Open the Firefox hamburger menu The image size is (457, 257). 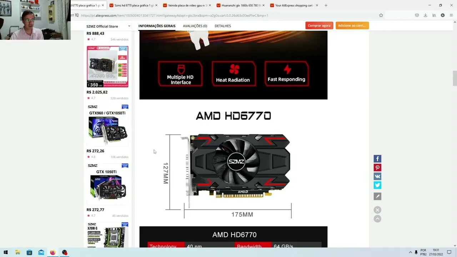451,15
